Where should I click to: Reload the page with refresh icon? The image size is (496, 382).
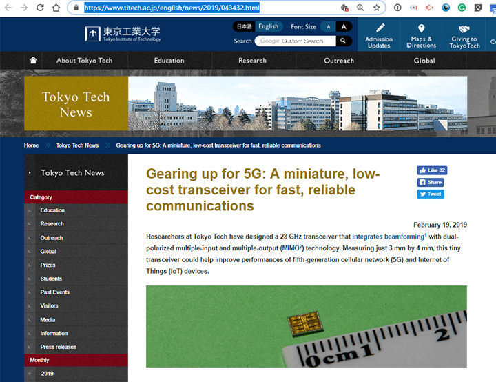pyautogui.click(x=40, y=8)
